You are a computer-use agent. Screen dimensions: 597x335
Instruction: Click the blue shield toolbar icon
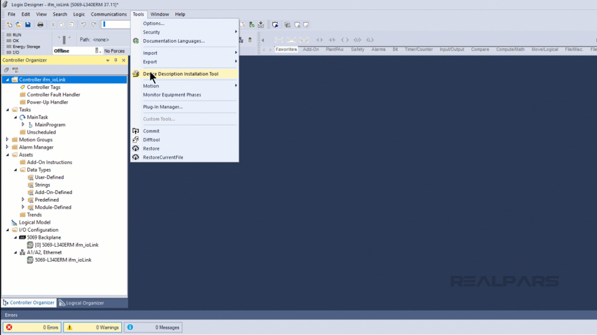click(275, 25)
